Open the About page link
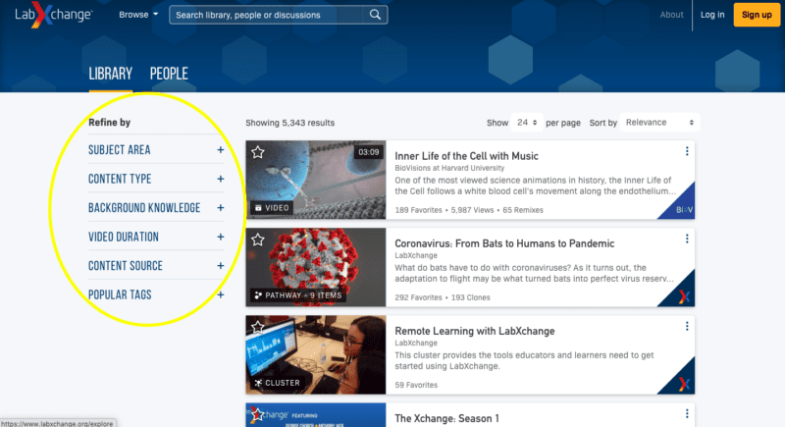785x427 pixels. point(671,15)
